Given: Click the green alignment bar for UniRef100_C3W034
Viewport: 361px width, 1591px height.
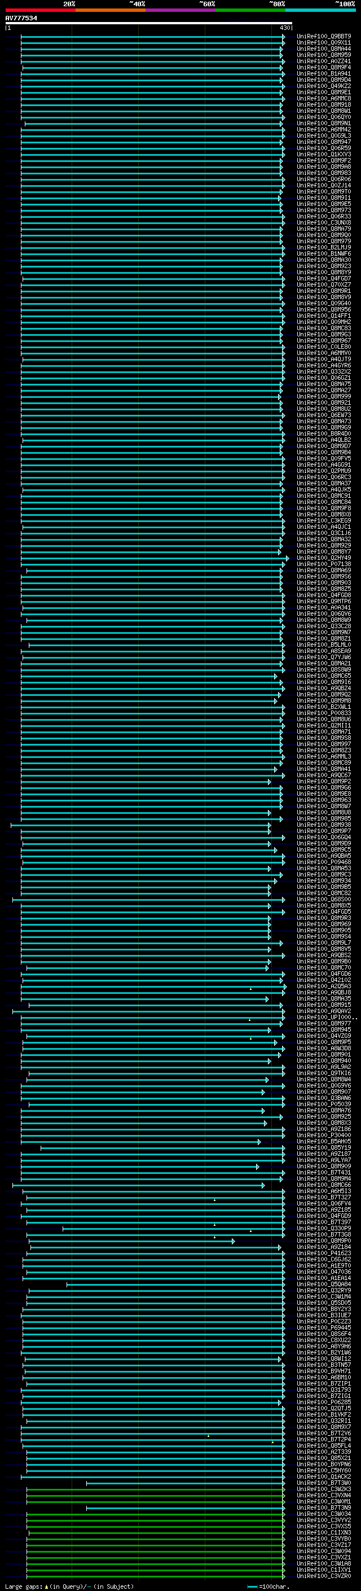Looking at the screenshot, I should [x=156, y=1514].
